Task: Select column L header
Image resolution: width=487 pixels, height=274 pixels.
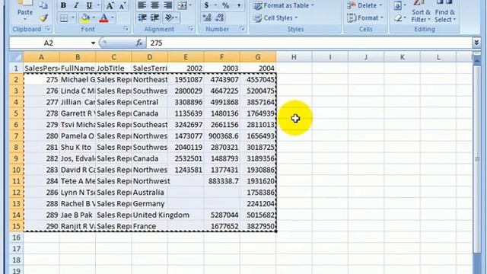Action: click(x=438, y=57)
